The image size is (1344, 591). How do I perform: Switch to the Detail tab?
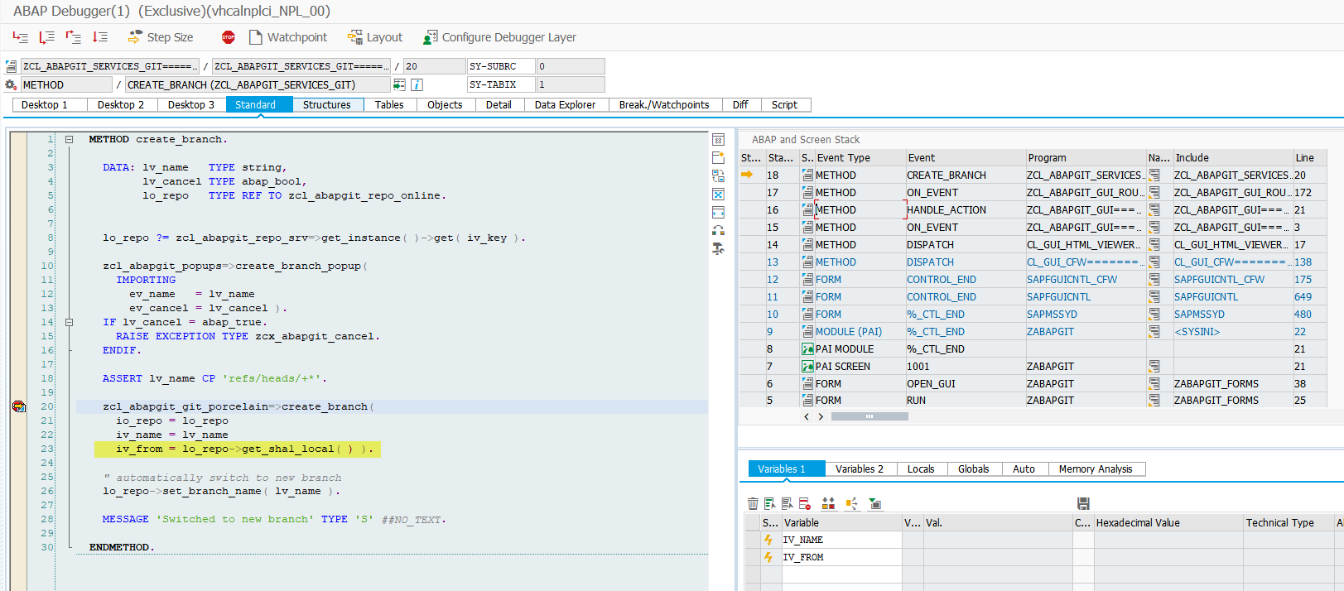pos(499,105)
